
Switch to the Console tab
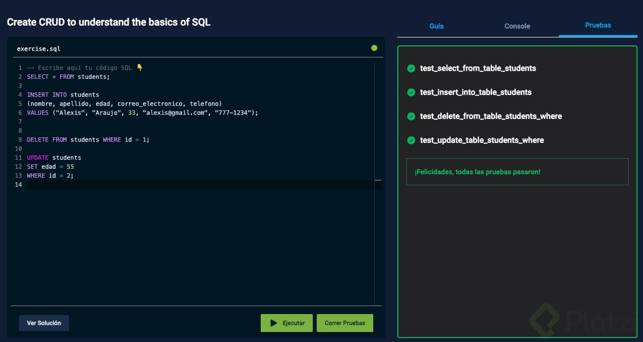tap(517, 26)
